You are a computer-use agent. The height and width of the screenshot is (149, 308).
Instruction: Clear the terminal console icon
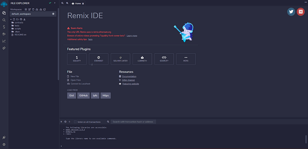tap(65, 122)
